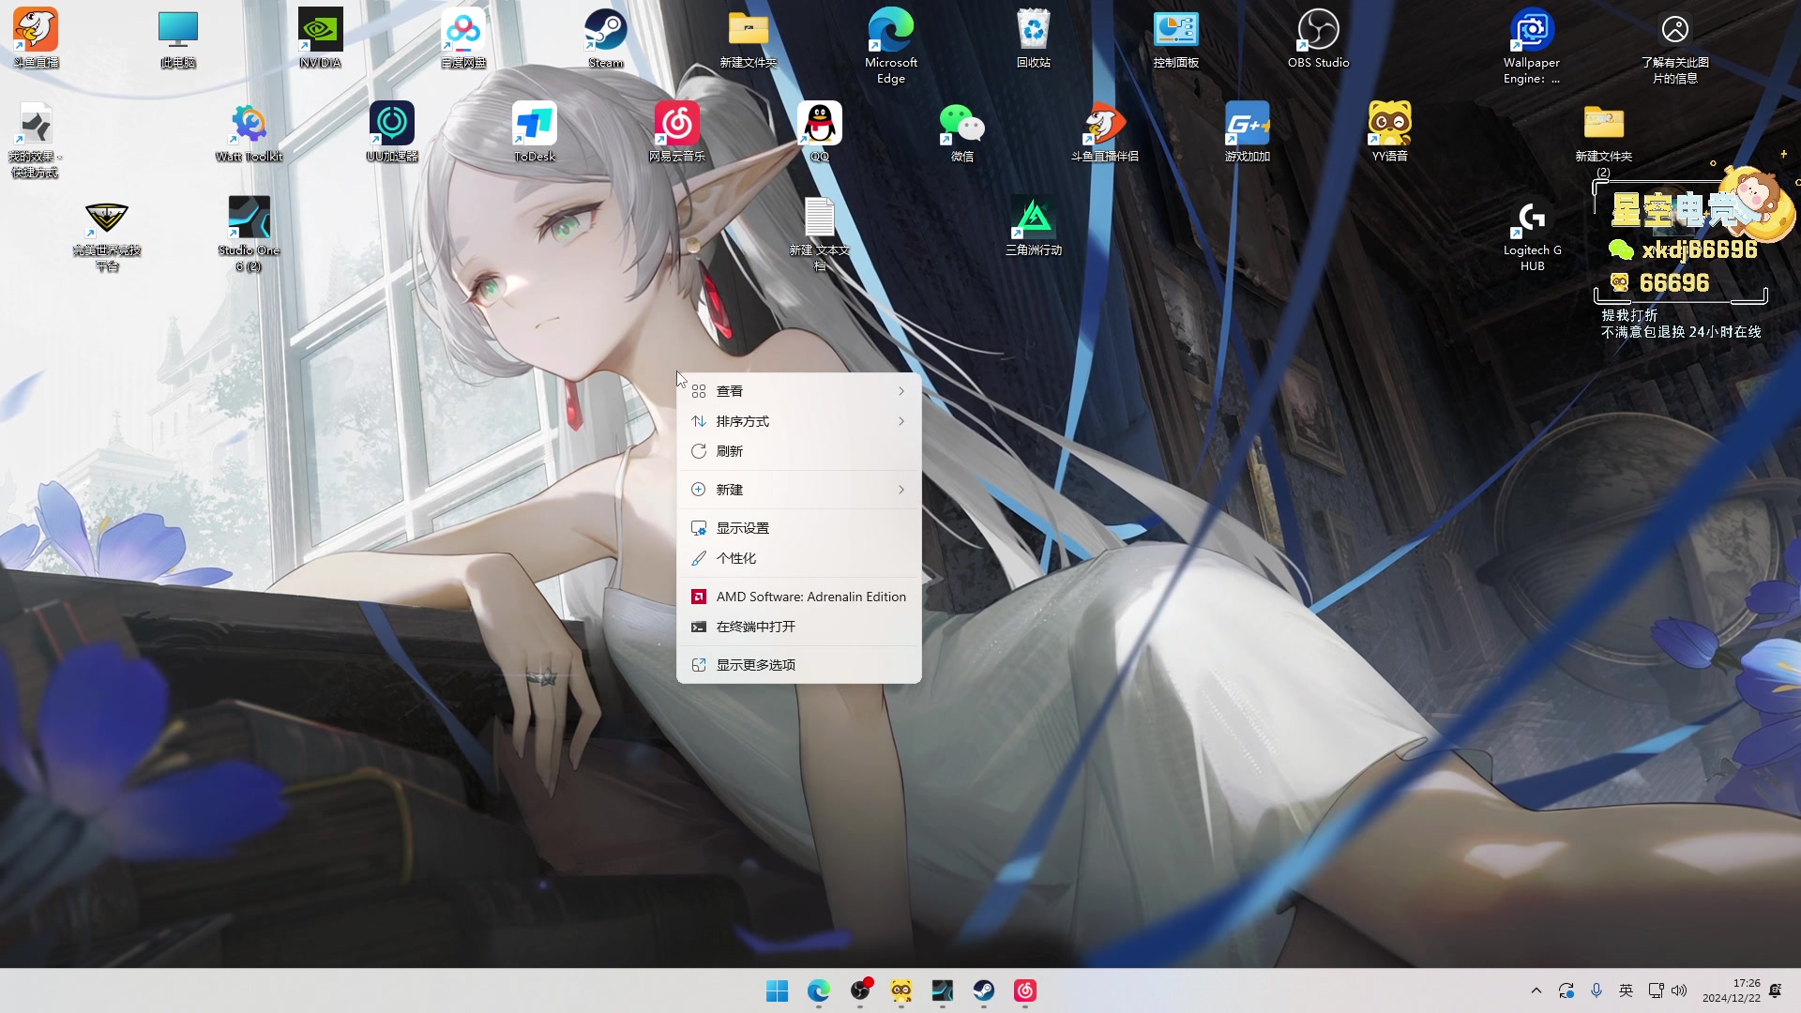Select the Studio One 6 shortcut

pyautogui.click(x=250, y=234)
